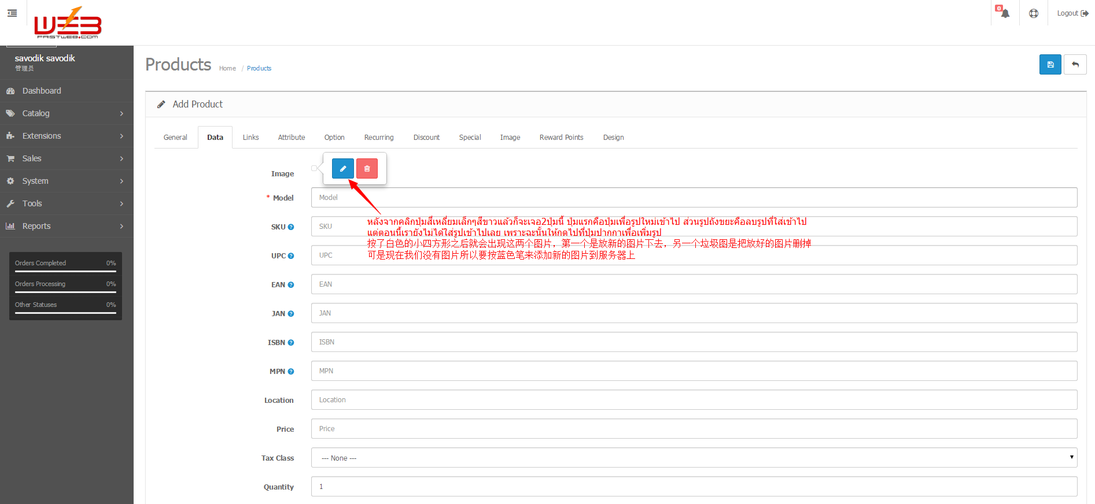Switch to the General tab
1095x504 pixels.
click(175, 138)
